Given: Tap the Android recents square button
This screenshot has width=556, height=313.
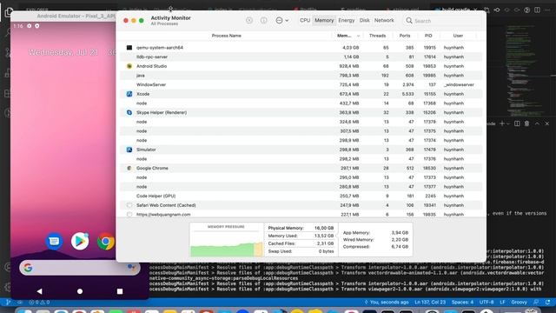Looking at the screenshot, I should coord(120,291).
